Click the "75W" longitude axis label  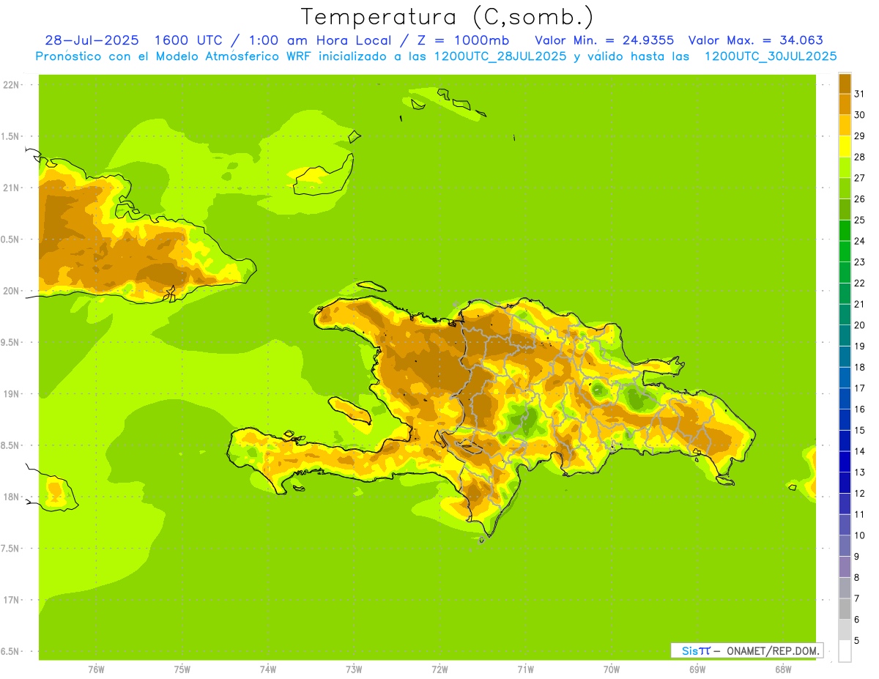tap(182, 669)
